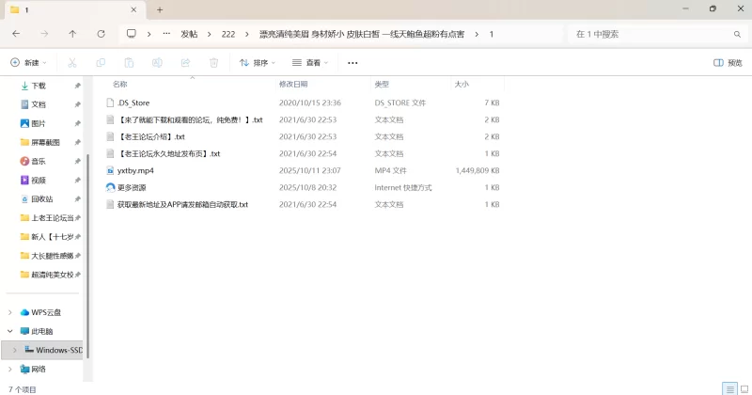Image resolution: width=752 pixels, height=395 pixels.
Task: Toggle the 预览 preview pane
Action: 728,63
